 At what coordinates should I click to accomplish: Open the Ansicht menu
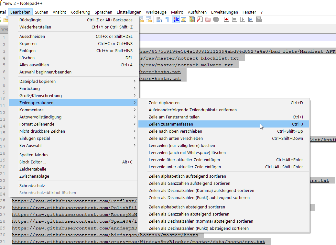coord(60,12)
